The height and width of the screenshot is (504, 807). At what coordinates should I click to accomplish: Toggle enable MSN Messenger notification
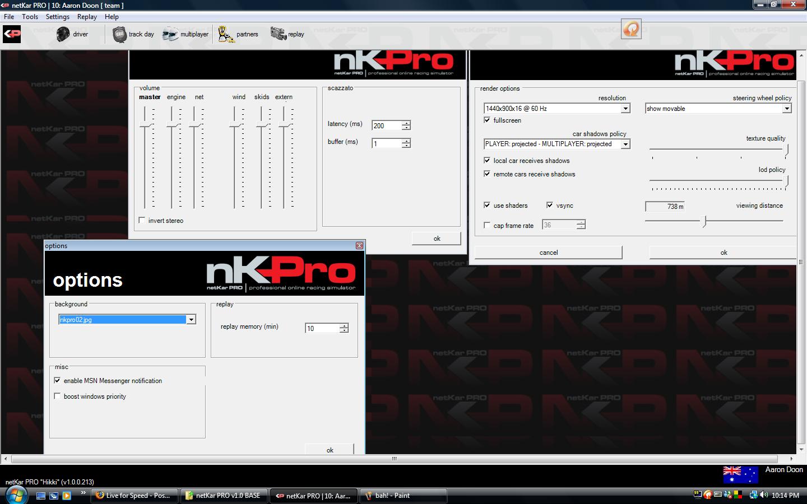57,380
